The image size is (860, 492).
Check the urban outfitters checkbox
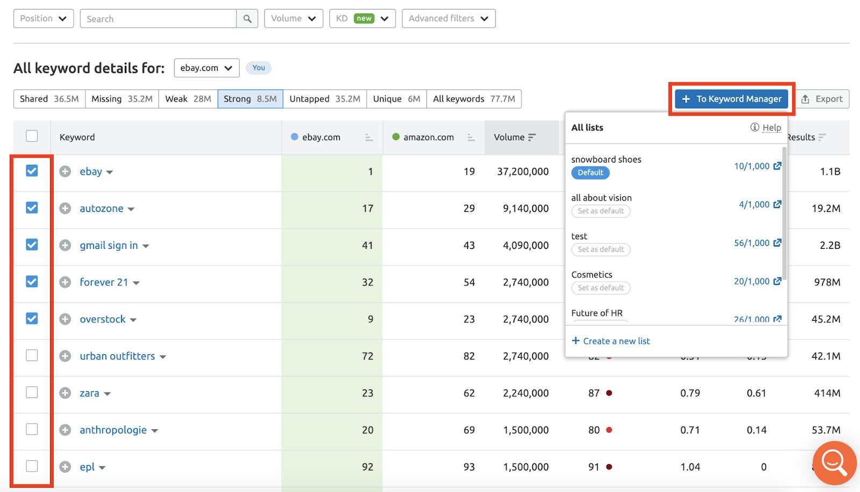pos(32,356)
